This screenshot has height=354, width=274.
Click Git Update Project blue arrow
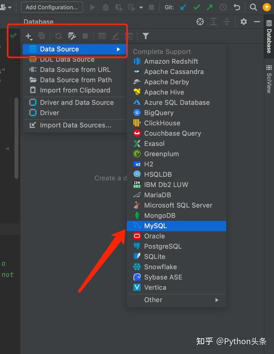click(183, 7)
